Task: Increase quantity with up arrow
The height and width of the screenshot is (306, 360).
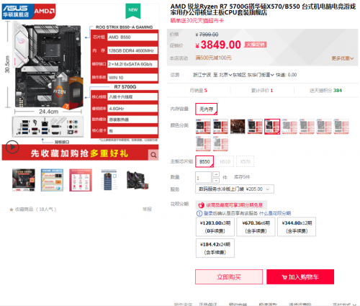Action: pyautogui.click(x=216, y=174)
